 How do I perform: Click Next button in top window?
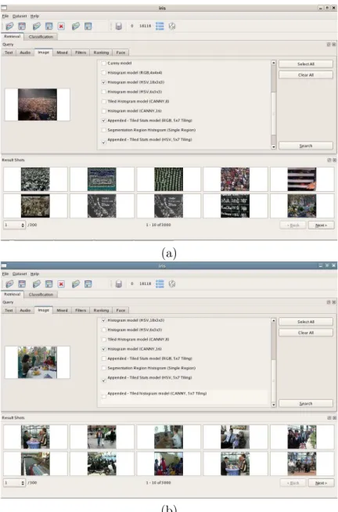pos(321,225)
